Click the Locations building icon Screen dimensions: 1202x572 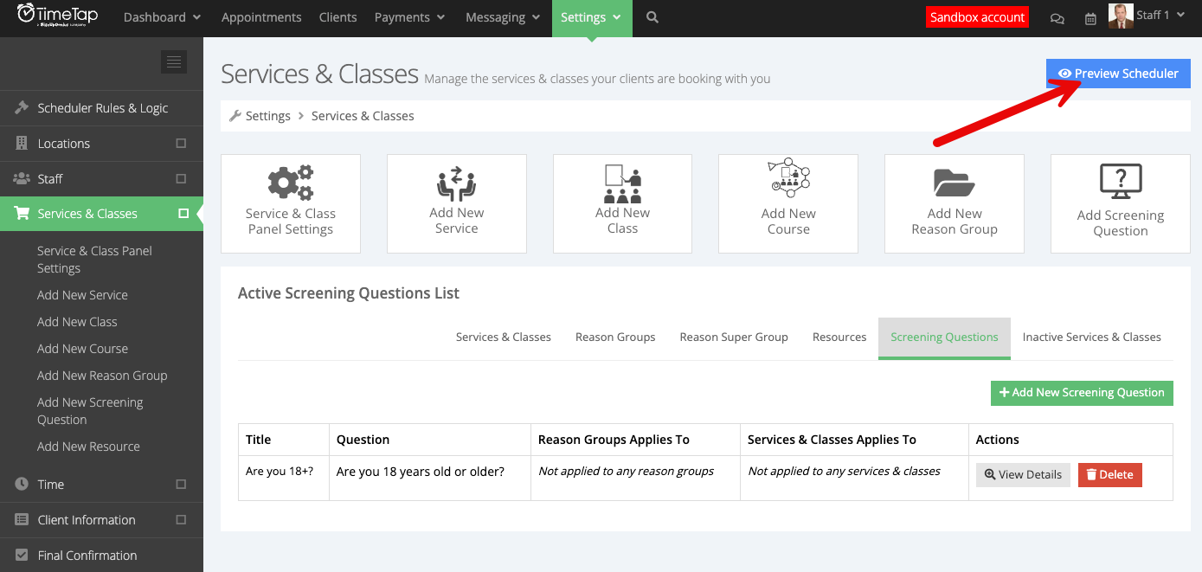click(22, 144)
